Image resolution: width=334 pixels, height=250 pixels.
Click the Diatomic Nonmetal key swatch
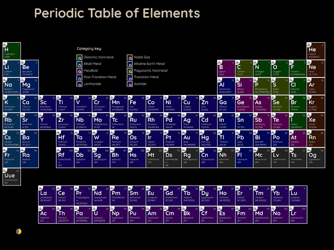click(79, 57)
